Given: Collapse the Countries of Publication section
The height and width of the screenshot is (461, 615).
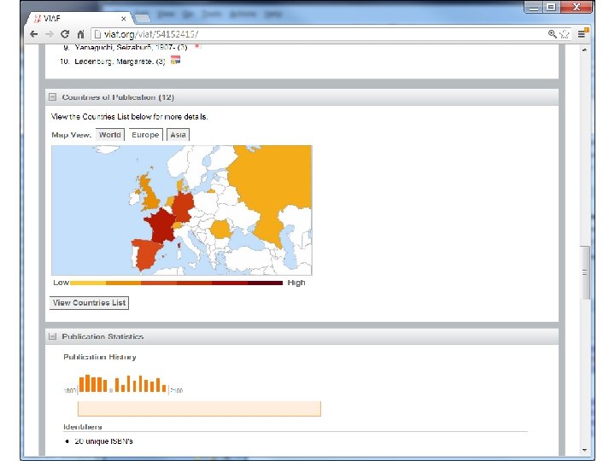Looking at the screenshot, I should [53, 96].
